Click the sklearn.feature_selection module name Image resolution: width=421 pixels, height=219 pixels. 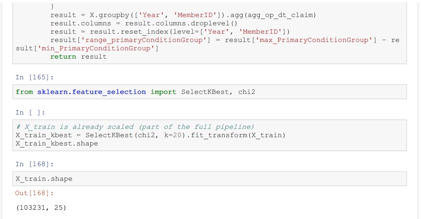click(91, 92)
